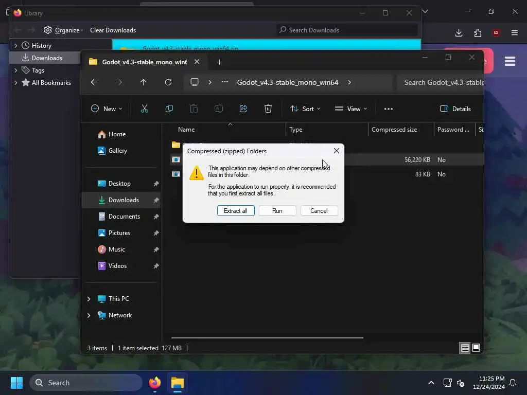Select Downloads in Library sidebar
The image size is (527, 395).
(45, 58)
